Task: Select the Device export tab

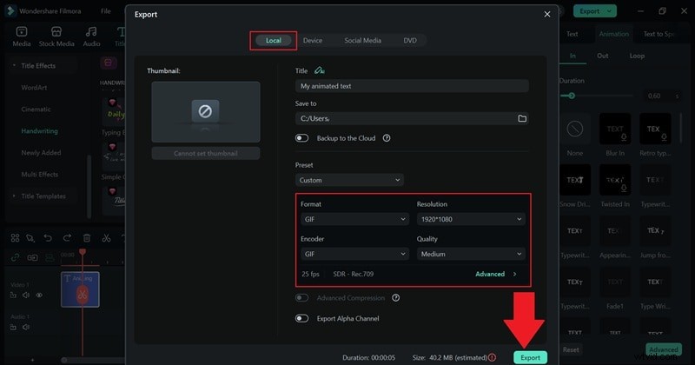Action: pos(313,40)
